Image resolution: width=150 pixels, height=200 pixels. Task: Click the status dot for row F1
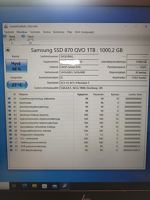point(11,150)
